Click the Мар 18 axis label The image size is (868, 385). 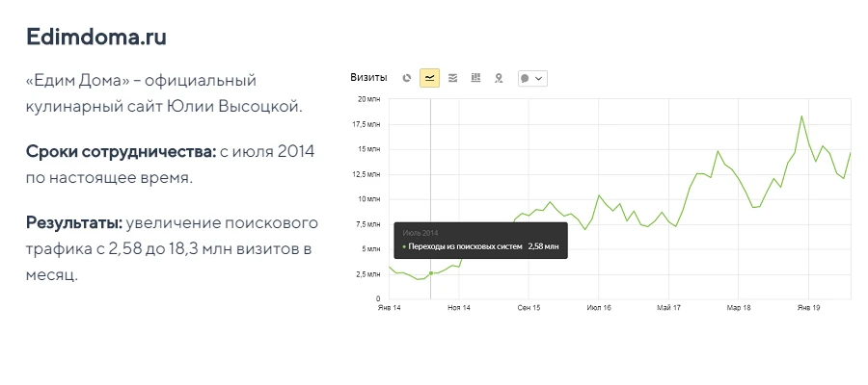coord(739,308)
